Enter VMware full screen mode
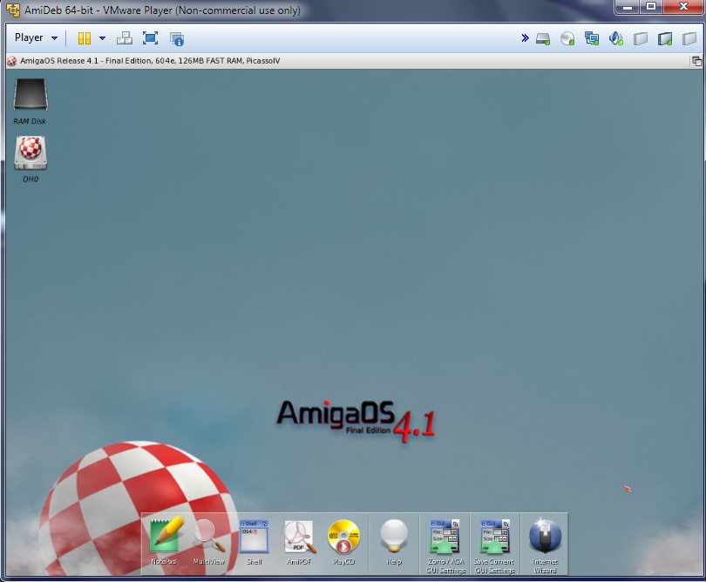 click(150, 38)
